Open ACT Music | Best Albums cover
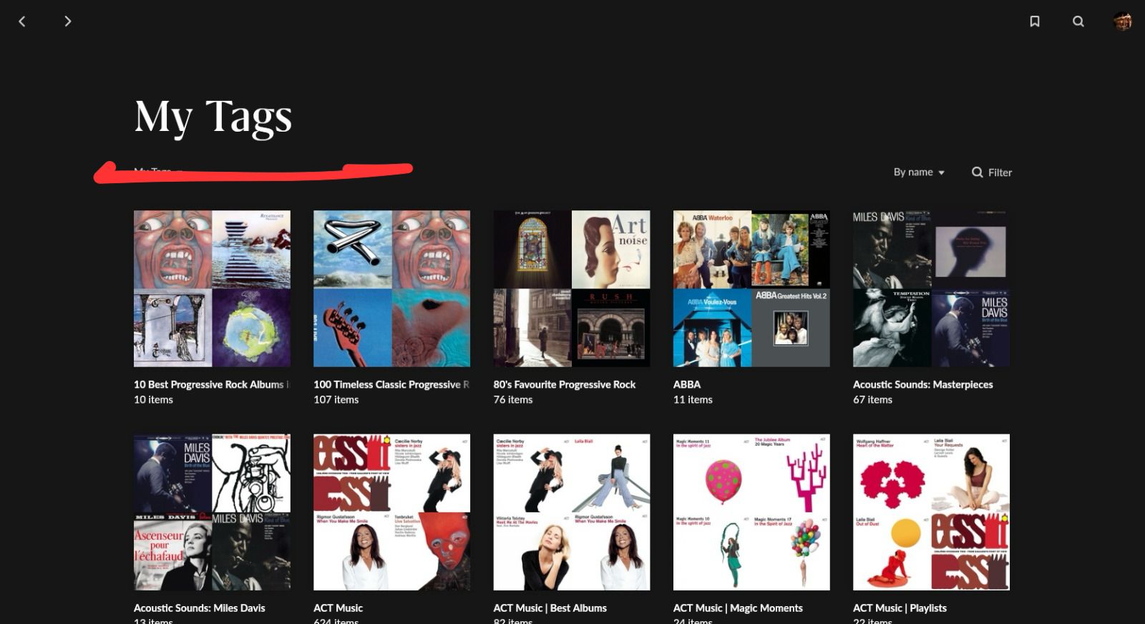1145x624 pixels. click(x=572, y=512)
